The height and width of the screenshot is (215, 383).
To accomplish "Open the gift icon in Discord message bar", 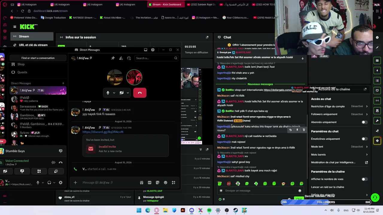I will pyautogui.click(x=142, y=182).
